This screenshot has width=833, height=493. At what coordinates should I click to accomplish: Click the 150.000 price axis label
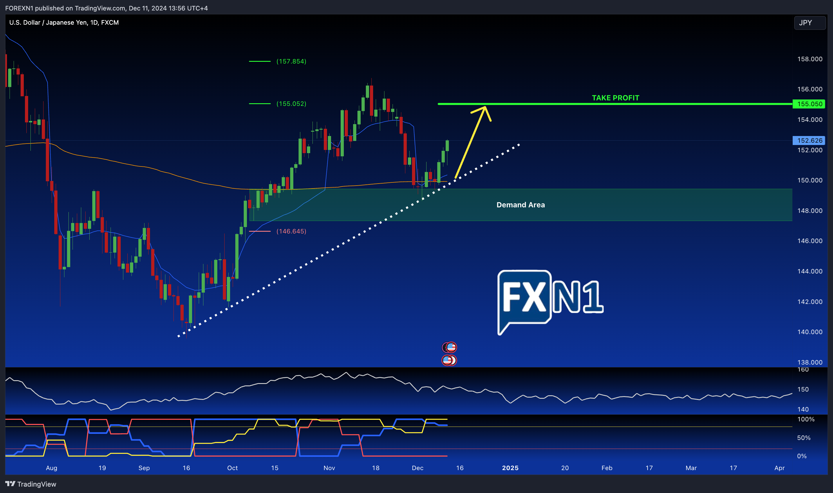(x=810, y=180)
